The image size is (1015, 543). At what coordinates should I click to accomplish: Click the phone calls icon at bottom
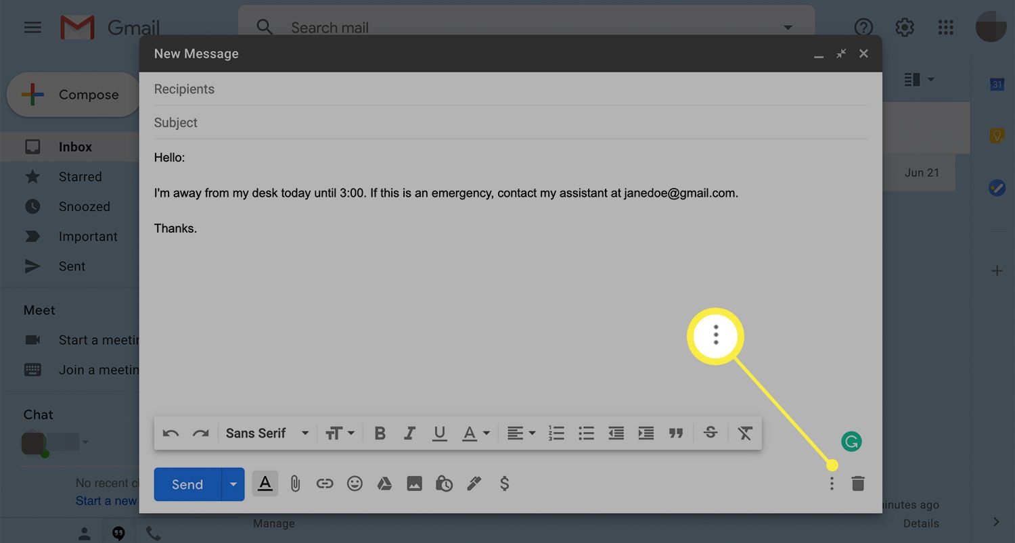[x=154, y=534]
